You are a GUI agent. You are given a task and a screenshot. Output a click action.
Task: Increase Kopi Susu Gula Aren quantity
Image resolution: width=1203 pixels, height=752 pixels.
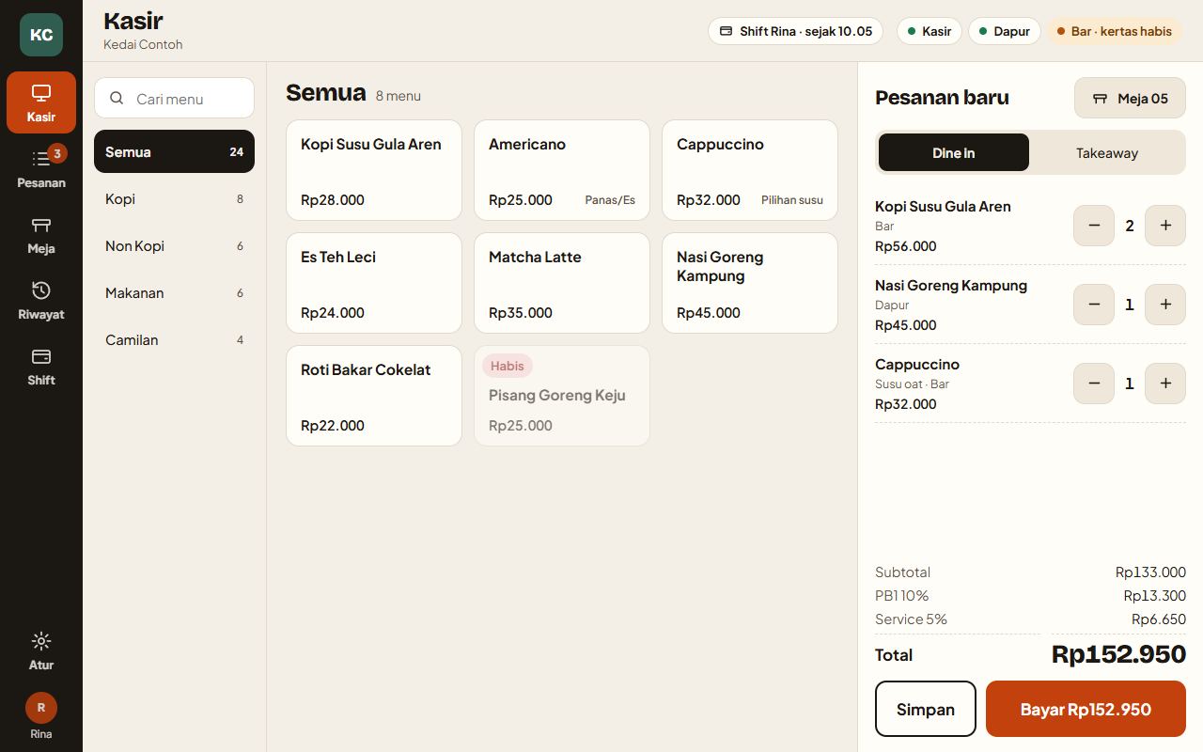[1165, 226]
